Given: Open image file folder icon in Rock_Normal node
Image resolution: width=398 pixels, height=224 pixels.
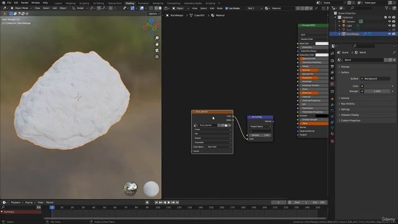Looking at the screenshot, I should point(226,125).
